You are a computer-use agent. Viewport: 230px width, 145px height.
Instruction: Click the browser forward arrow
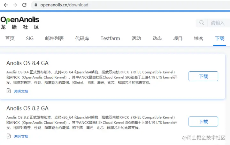[15, 5]
